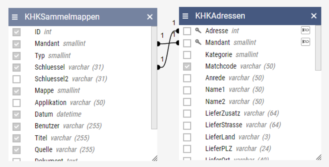The image size is (329, 167).
Task: Click the relation icon on the KHKAdressen Mandant row
Action: pyautogui.click(x=305, y=42)
